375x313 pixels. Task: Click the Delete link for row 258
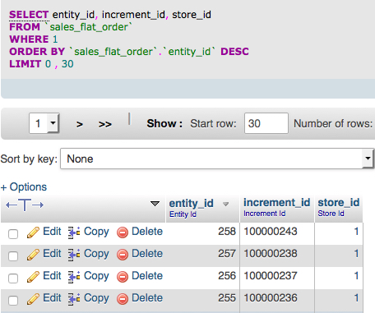pos(147,232)
